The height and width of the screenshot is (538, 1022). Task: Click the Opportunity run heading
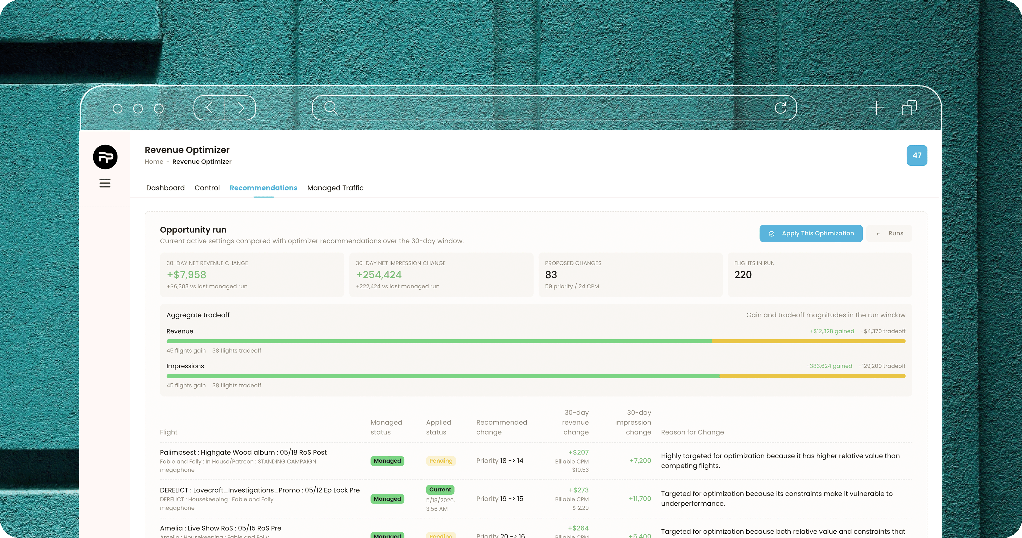[x=193, y=230]
